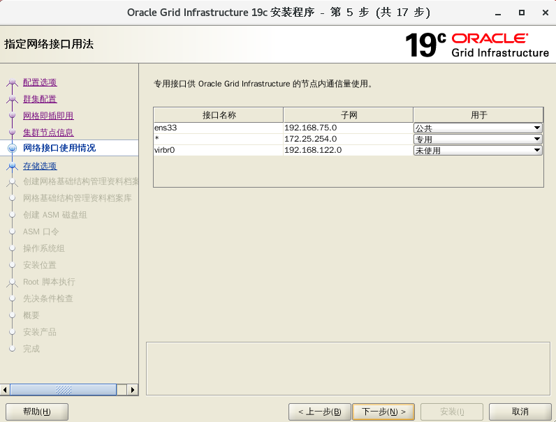Click the 帮助(H) button

click(x=37, y=412)
